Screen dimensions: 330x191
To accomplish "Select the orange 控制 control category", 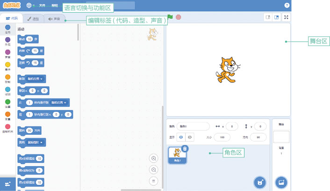I will coord(7,77).
